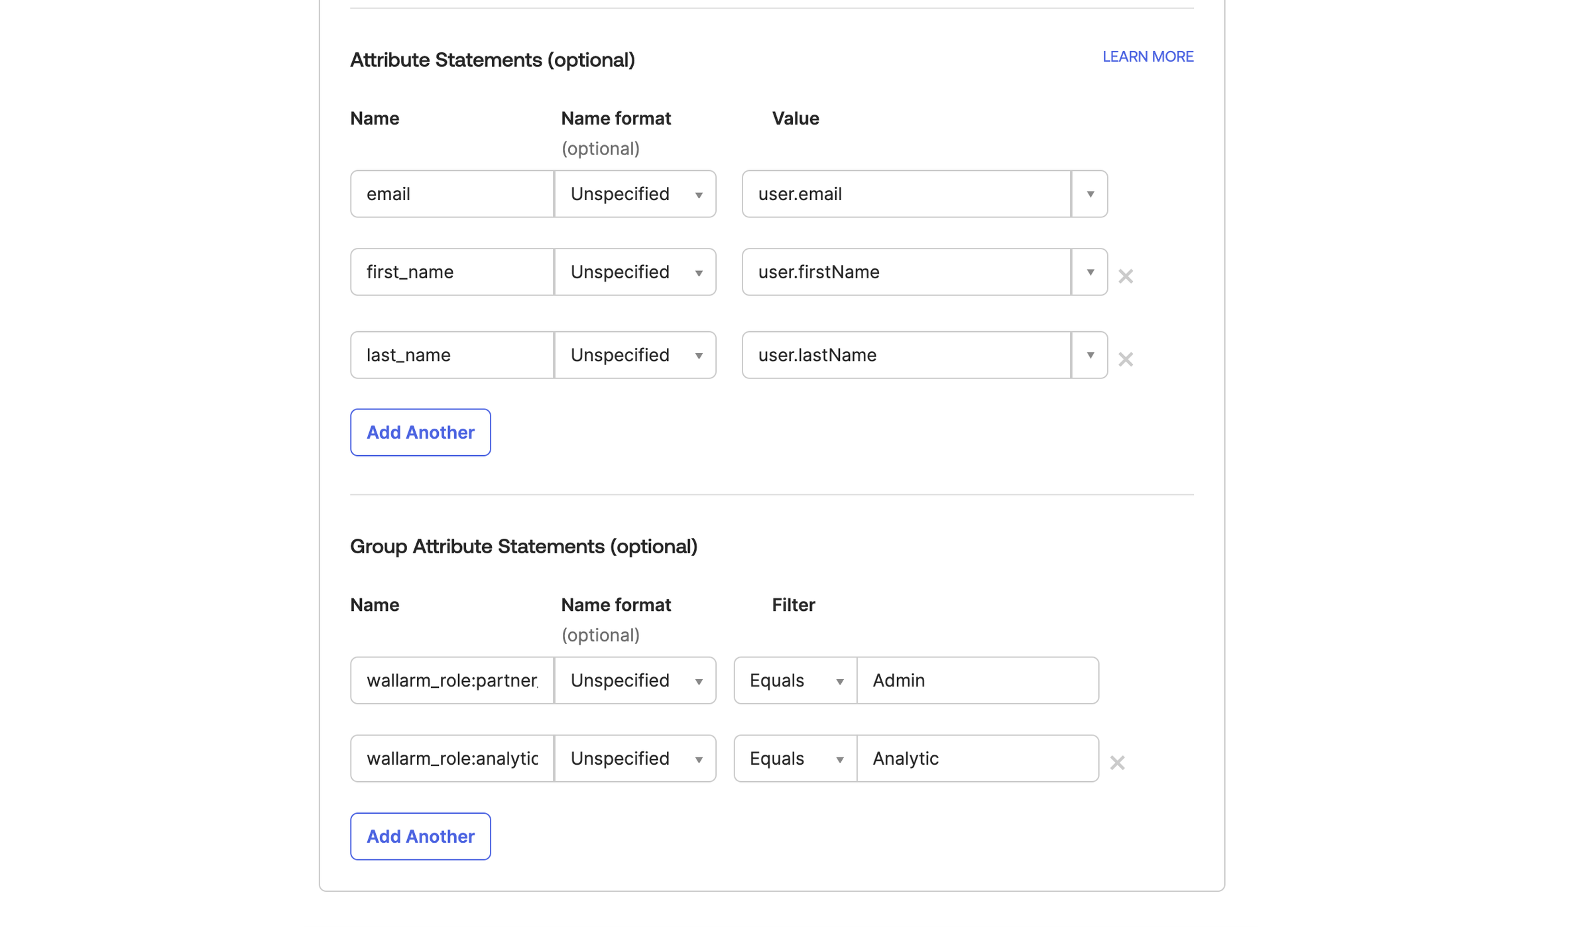Image resolution: width=1593 pixels, height=927 pixels.
Task: Open Name format dropdown for last_name row
Action: [698, 355]
